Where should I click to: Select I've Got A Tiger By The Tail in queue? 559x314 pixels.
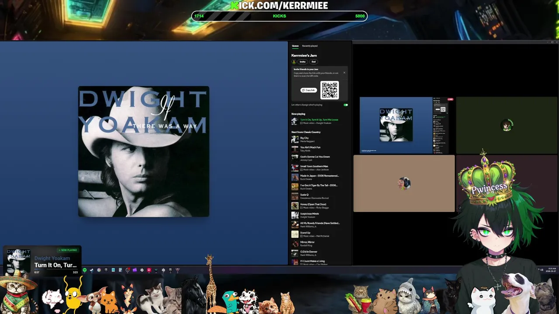click(x=320, y=187)
